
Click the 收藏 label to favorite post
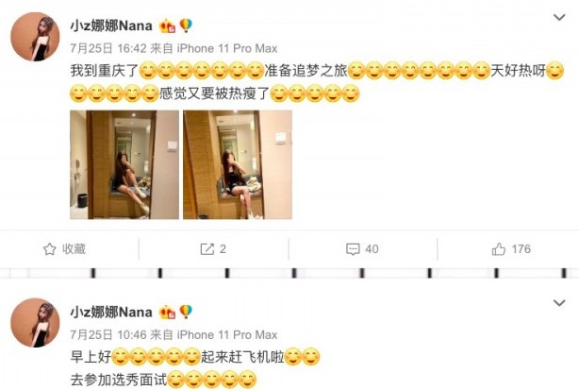[x=74, y=249]
